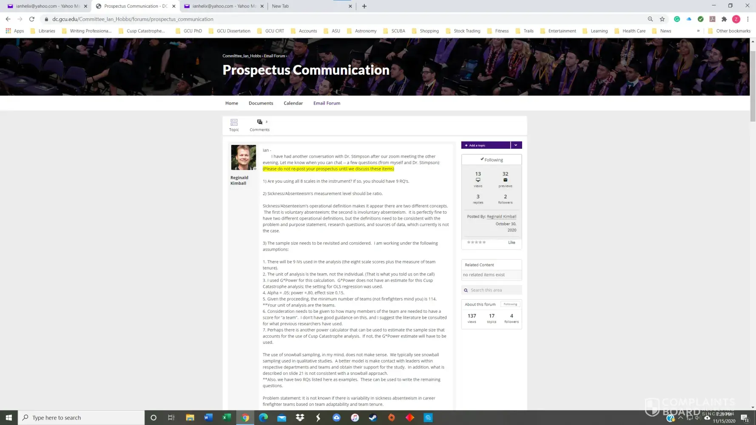Open the Reginald Kimball Posted By link
The image size is (756, 425).
tap(501, 217)
